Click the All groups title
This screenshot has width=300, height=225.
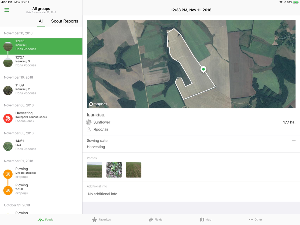tap(41, 9)
